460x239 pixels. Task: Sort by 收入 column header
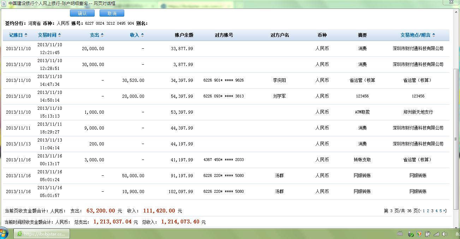(x=137, y=35)
